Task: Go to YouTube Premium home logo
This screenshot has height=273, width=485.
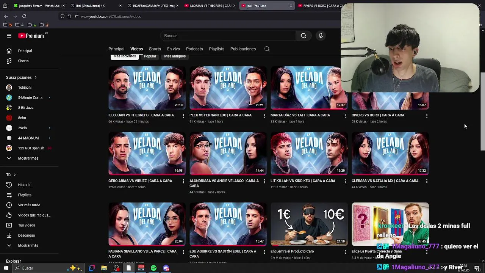Action: tap(31, 36)
